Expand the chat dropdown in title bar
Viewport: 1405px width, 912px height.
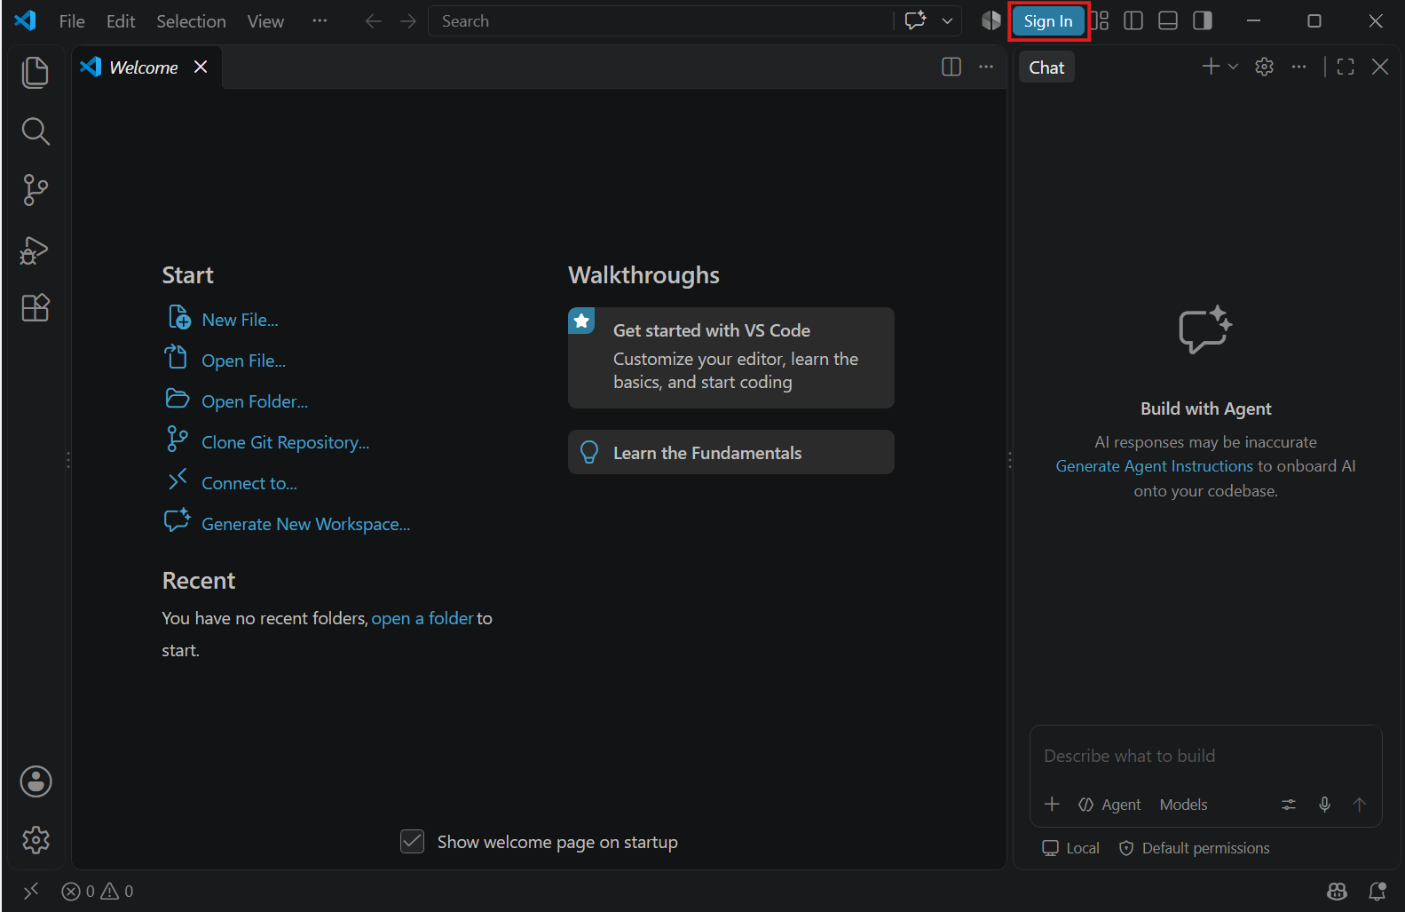pyautogui.click(x=947, y=20)
